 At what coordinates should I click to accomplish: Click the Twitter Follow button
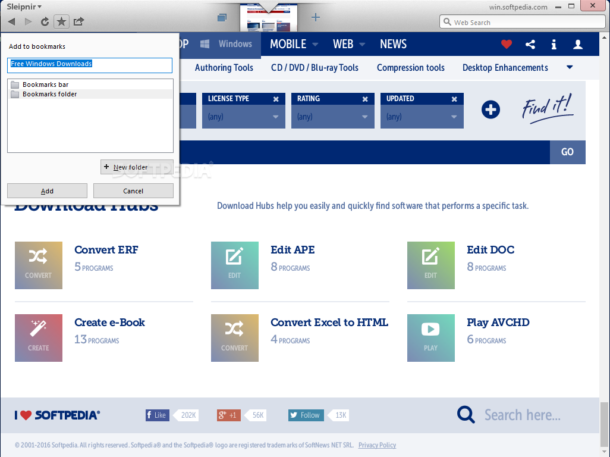(x=306, y=415)
